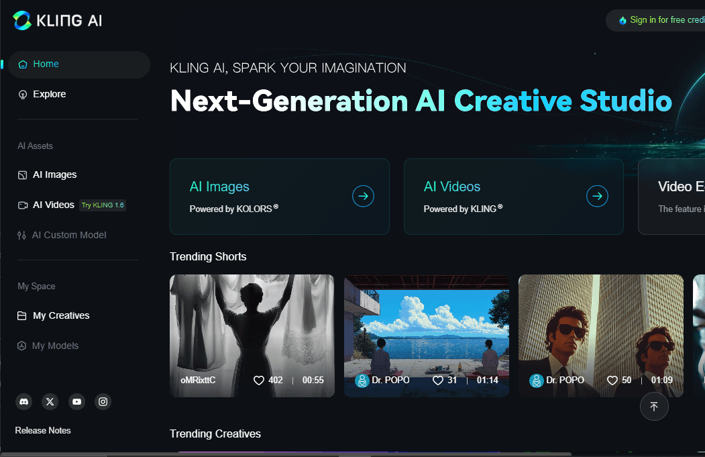
Task: Click the Try KLING 1.6 badge
Action: pyautogui.click(x=103, y=205)
